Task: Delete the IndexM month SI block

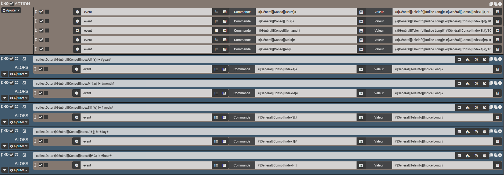Action: (500, 83)
